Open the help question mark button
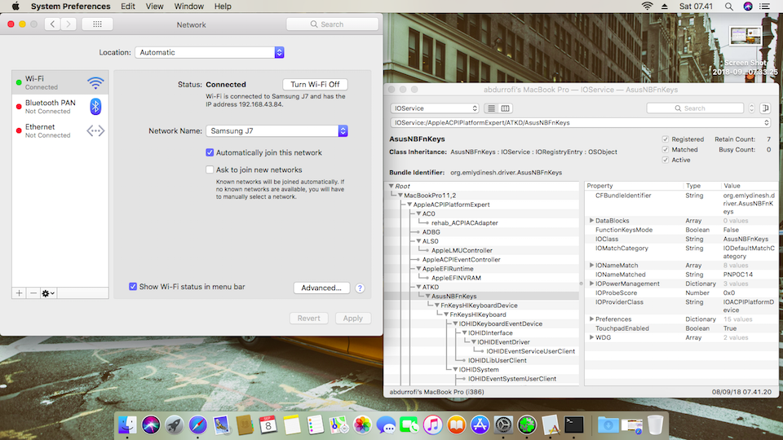Image resolution: width=783 pixels, height=440 pixels. pos(360,288)
